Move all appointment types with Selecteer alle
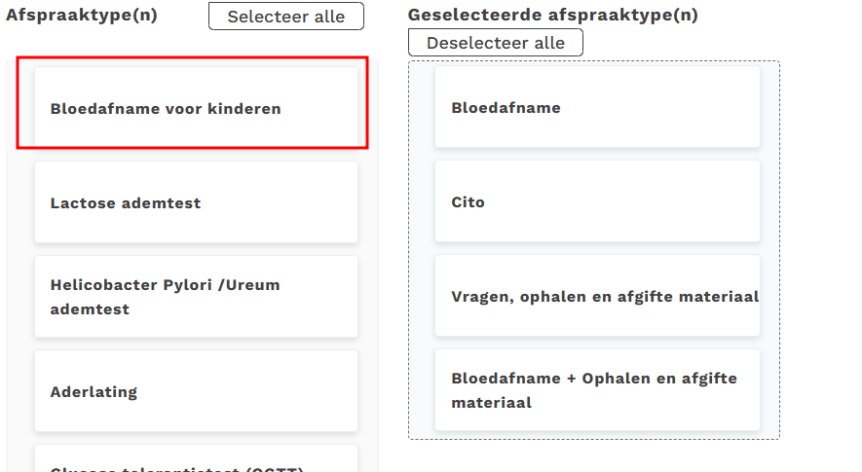Image resolution: width=862 pixels, height=472 pixels. (285, 17)
